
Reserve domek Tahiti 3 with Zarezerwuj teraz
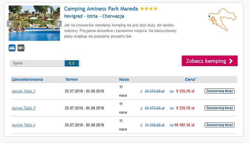coord(220,108)
